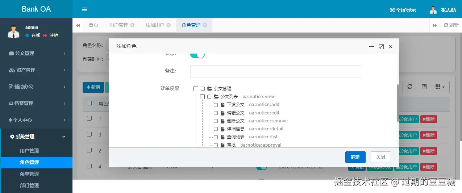Click the 注销 logout link
Image resolution: width=462 pixels, height=193 pixels.
tap(51, 35)
